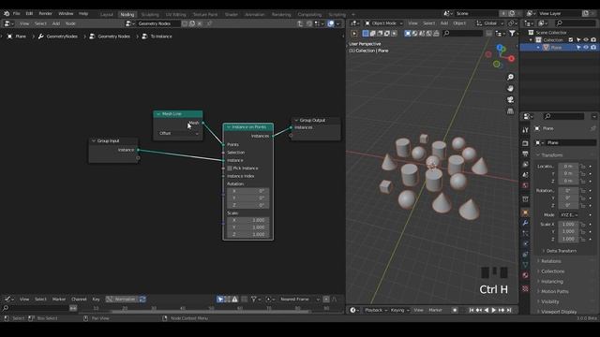The image size is (600, 337).
Task: Click the pin icon in node editor header
Action: pos(209,23)
